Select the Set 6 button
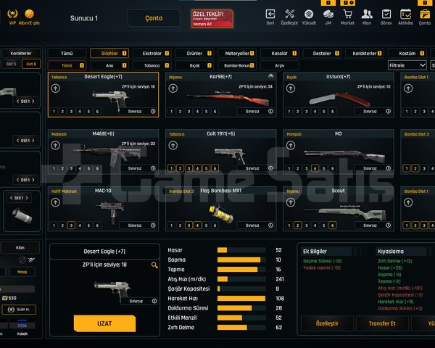 pos(31,64)
